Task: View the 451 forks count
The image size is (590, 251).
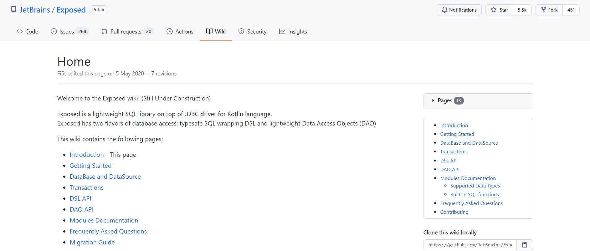Action: coord(571,10)
